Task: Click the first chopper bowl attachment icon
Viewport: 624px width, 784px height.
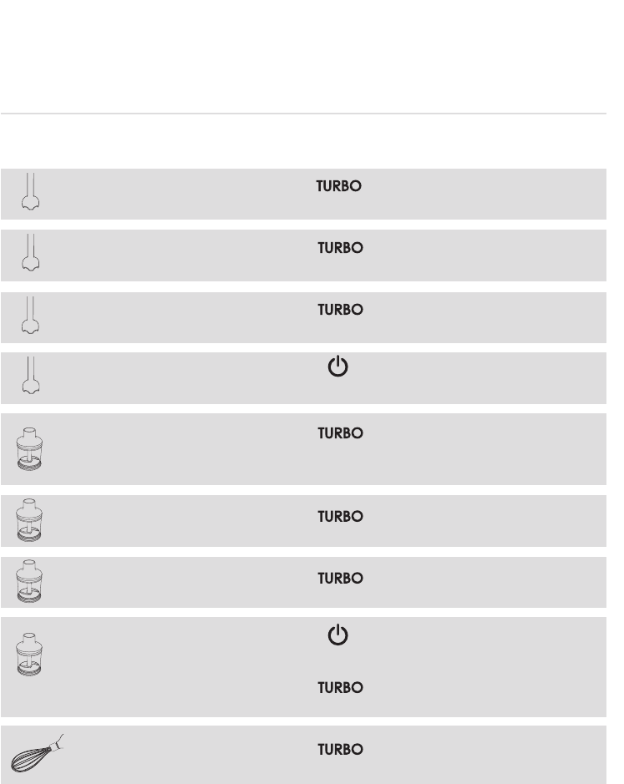Action: click(30, 448)
